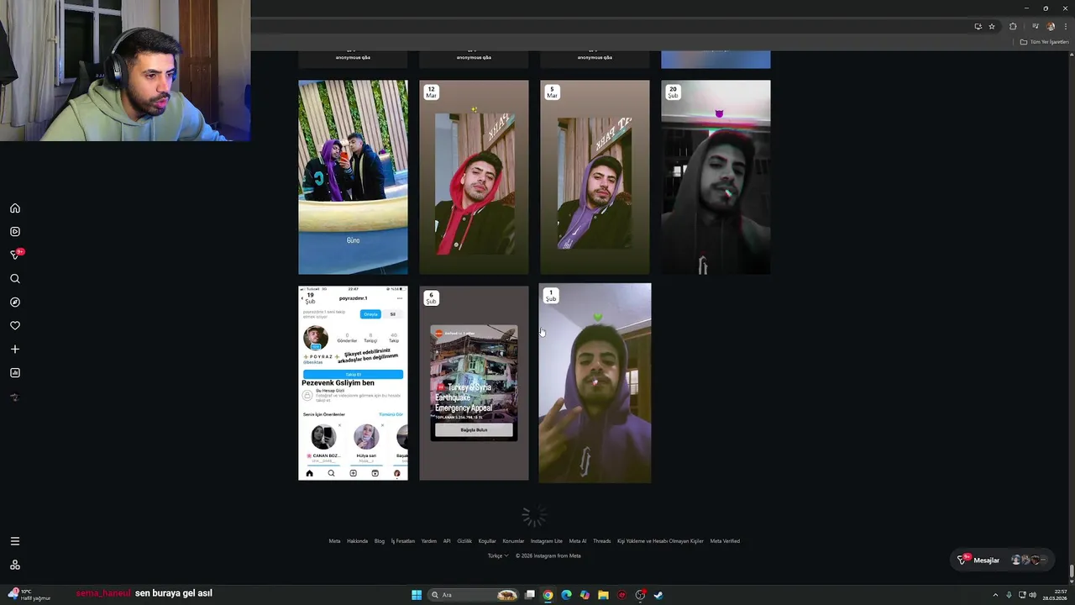Open the volume control in system tray

[x=1032, y=595]
